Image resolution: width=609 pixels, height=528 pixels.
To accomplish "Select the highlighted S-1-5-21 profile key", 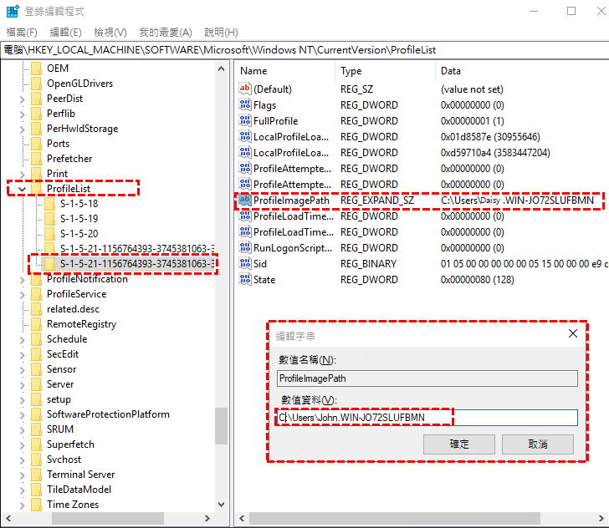I will [136, 264].
